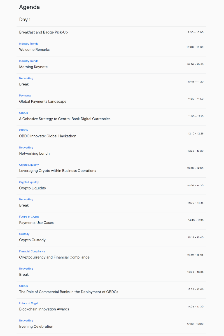Image resolution: width=224 pixels, height=336 pixels.
Task: Click the Financial Compliance category tag
Action: click(x=32, y=251)
